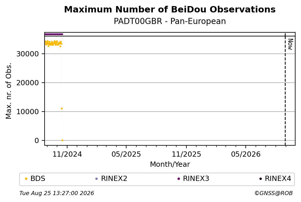The height and width of the screenshot is (202, 301).
Task: Select the RINEX3 legend label
Action: 196,179
